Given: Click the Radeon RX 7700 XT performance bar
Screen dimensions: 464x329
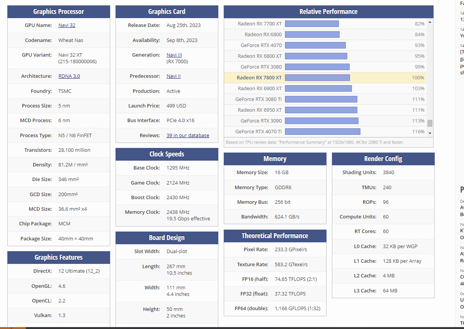Looking at the screenshot, I should click(x=312, y=24).
